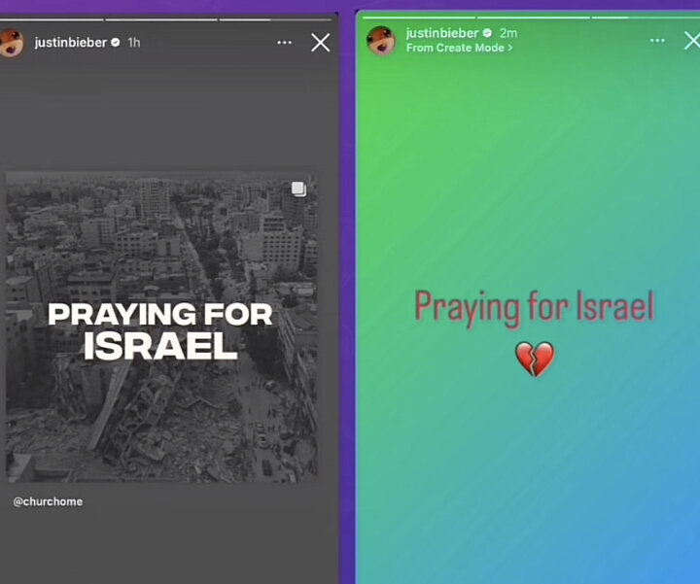Click the red Praying for Israel text

(535, 307)
